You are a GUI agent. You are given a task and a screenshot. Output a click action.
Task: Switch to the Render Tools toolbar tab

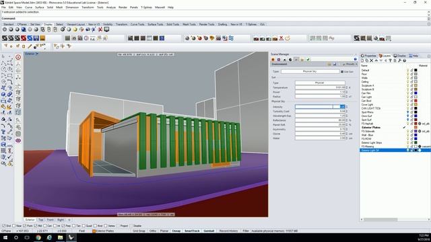point(207,24)
